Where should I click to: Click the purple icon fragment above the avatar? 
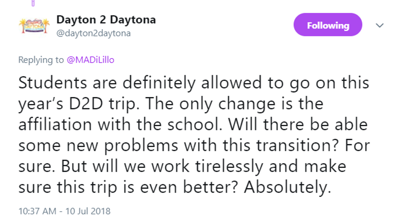point(33,3)
